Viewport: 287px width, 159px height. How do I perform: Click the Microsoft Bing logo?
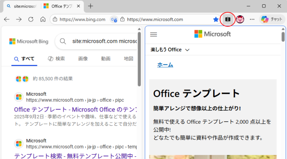[29, 41]
